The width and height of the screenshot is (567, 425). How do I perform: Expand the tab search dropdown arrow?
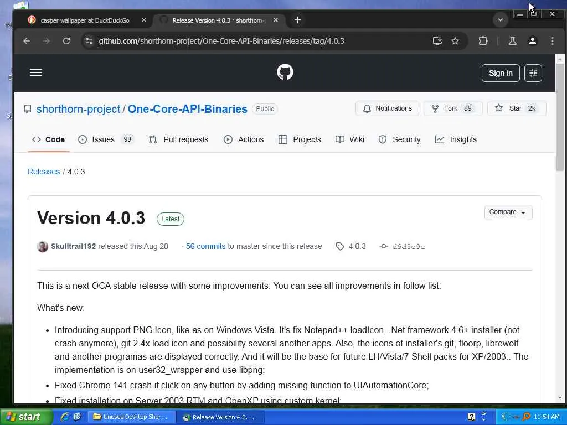(501, 20)
